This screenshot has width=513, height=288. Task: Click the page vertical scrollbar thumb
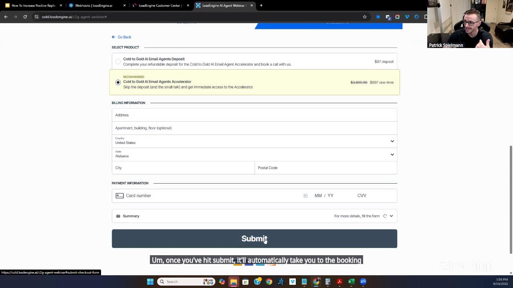[x=511, y=200]
